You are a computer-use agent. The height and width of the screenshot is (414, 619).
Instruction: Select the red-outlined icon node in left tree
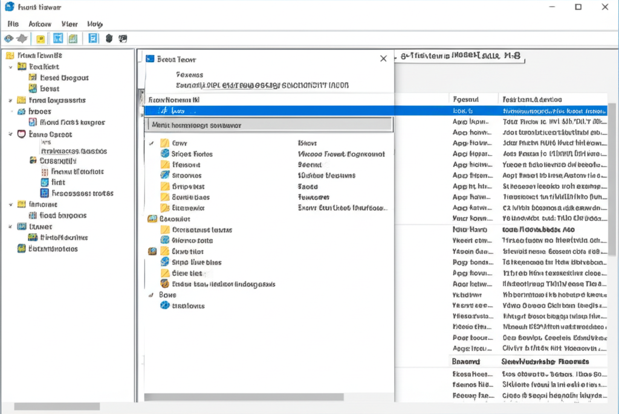coord(22,134)
